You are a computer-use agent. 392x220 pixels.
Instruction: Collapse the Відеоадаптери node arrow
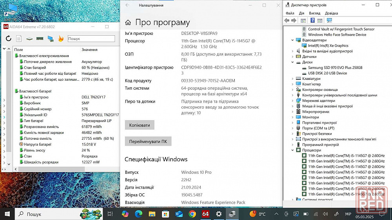coord(292,40)
